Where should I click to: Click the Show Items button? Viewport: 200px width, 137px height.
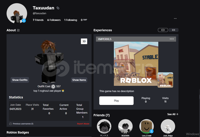point(79,80)
